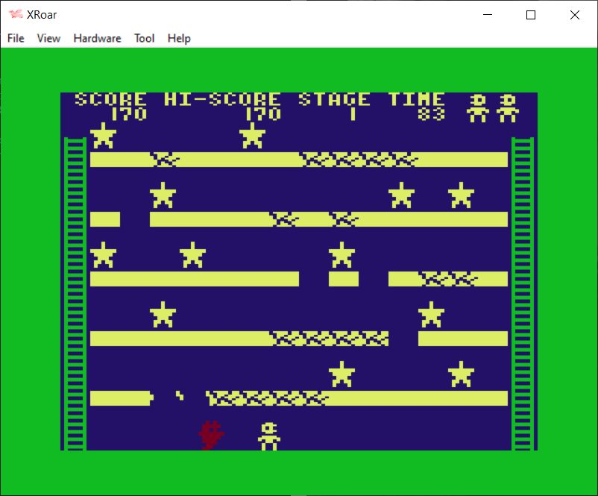
Task: Minimize the XRoar window
Action: [x=488, y=15]
